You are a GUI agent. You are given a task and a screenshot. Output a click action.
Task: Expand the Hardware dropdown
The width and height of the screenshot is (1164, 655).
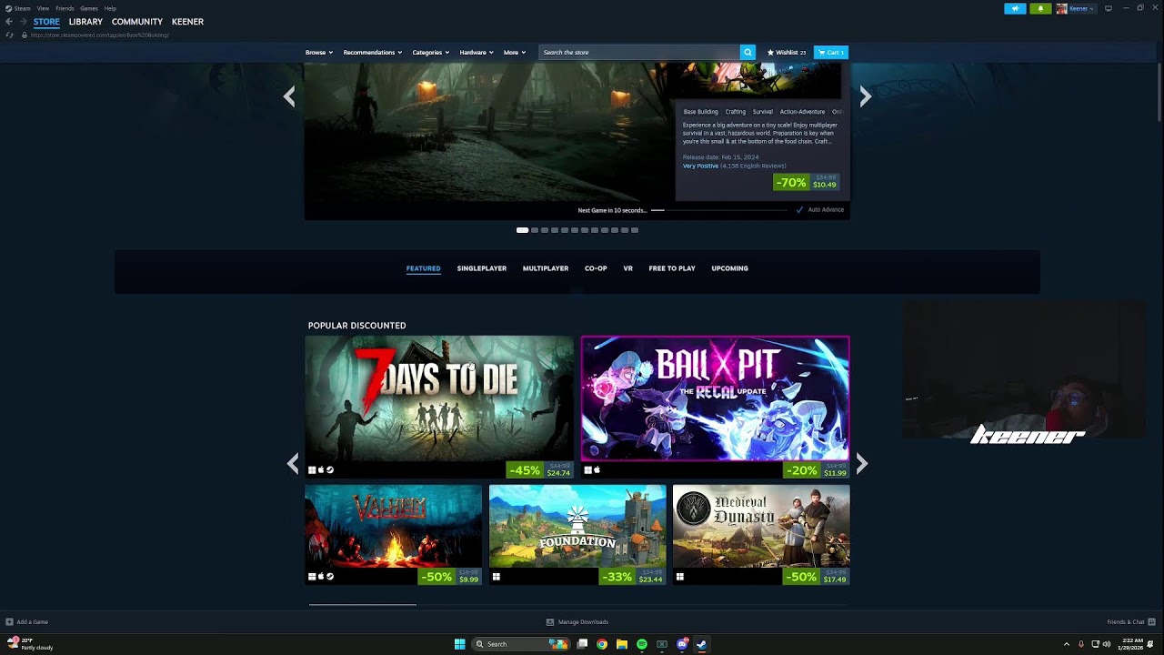[x=477, y=53]
